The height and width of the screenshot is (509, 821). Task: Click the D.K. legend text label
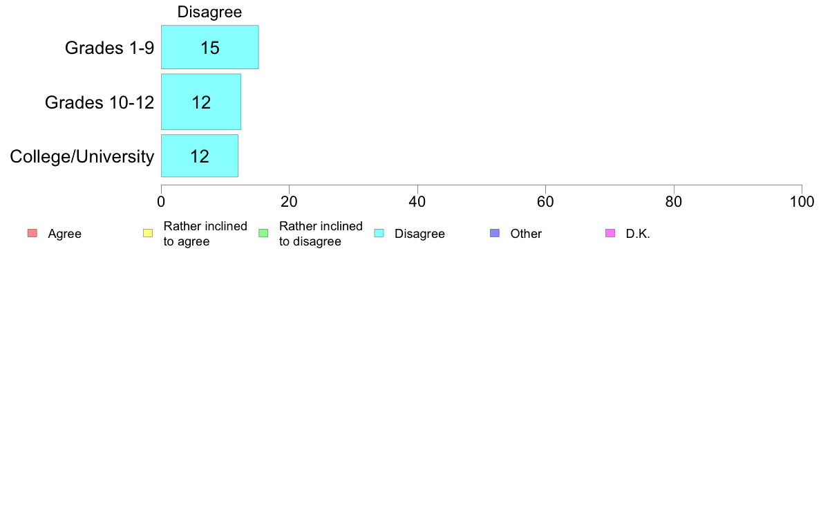[638, 234]
